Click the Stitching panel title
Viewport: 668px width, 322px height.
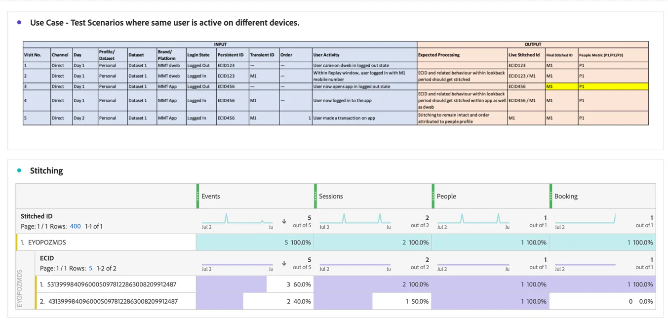(46, 171)
